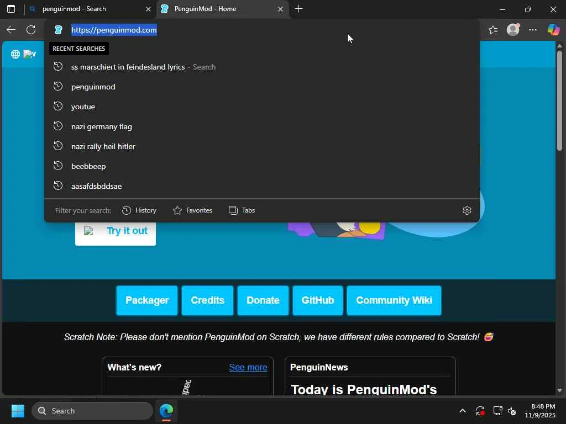Viewport: 566px width, 424px height.
Task: Close the PenguinMod - Home tab
Action: pos(280,9)
